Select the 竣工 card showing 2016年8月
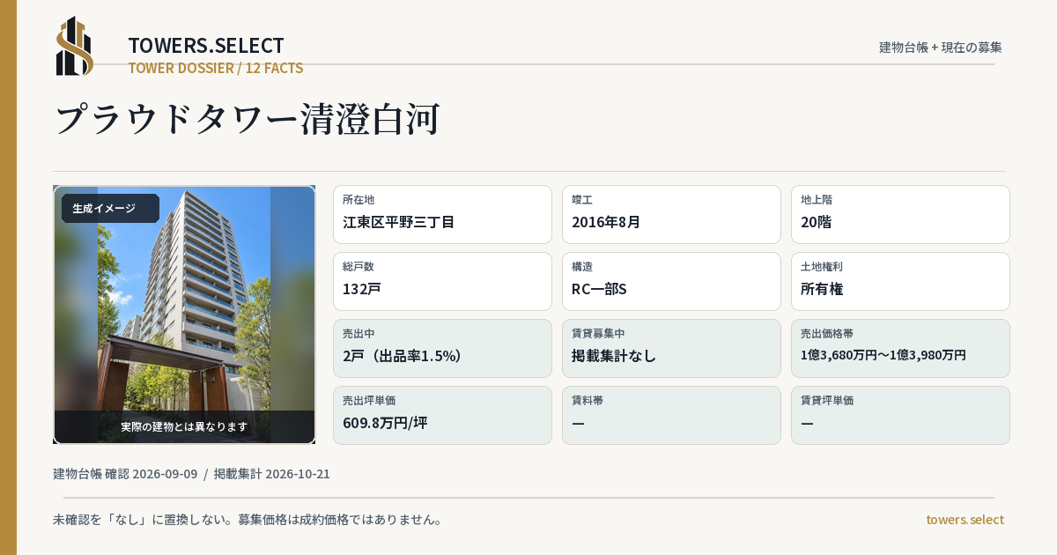 (x=671, y=214)
